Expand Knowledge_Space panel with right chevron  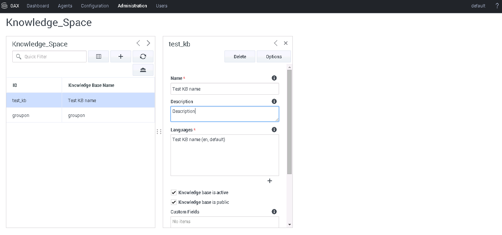tap(148, 43)
